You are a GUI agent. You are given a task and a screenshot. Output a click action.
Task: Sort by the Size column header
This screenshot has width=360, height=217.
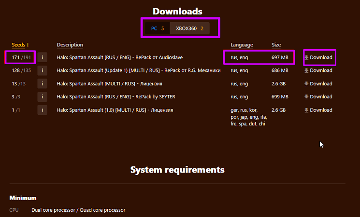(x=276, y=45)
